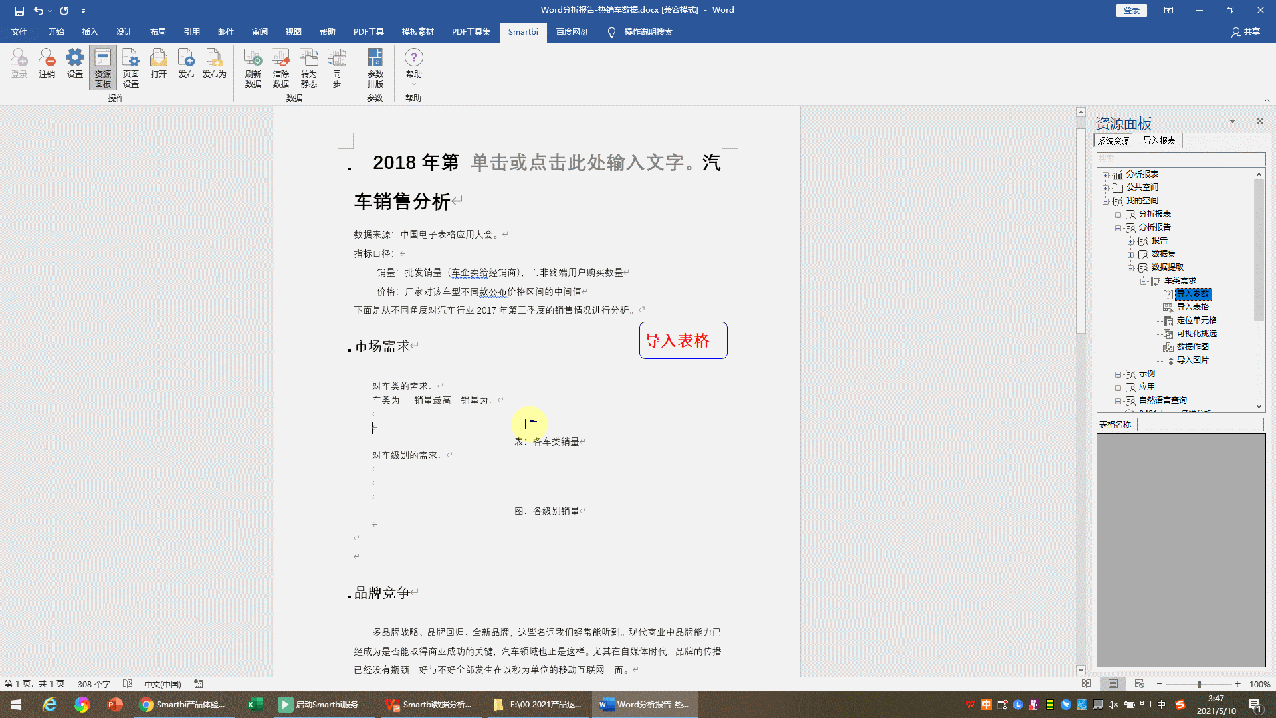
Task: Switch to read mode view in status bar
Action: [1087, 684]
